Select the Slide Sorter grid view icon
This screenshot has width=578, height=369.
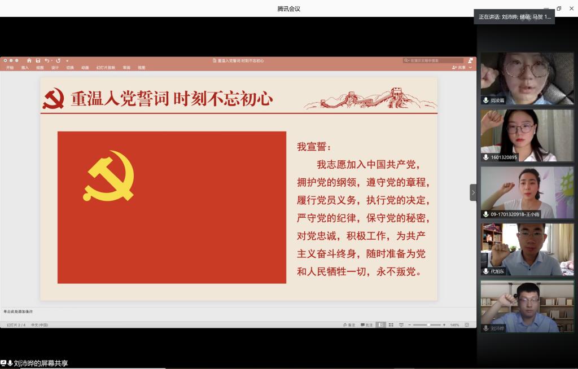pos(391,325)
